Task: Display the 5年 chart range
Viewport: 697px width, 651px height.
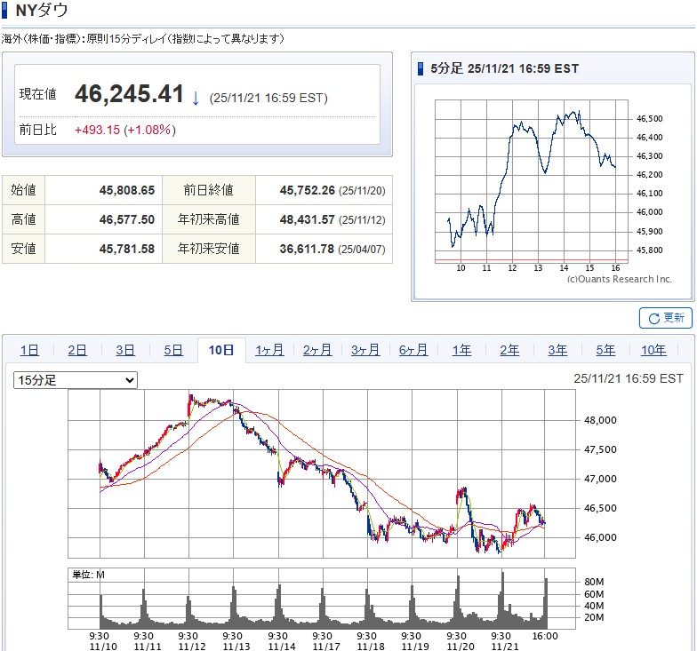Action: [605, 350]
